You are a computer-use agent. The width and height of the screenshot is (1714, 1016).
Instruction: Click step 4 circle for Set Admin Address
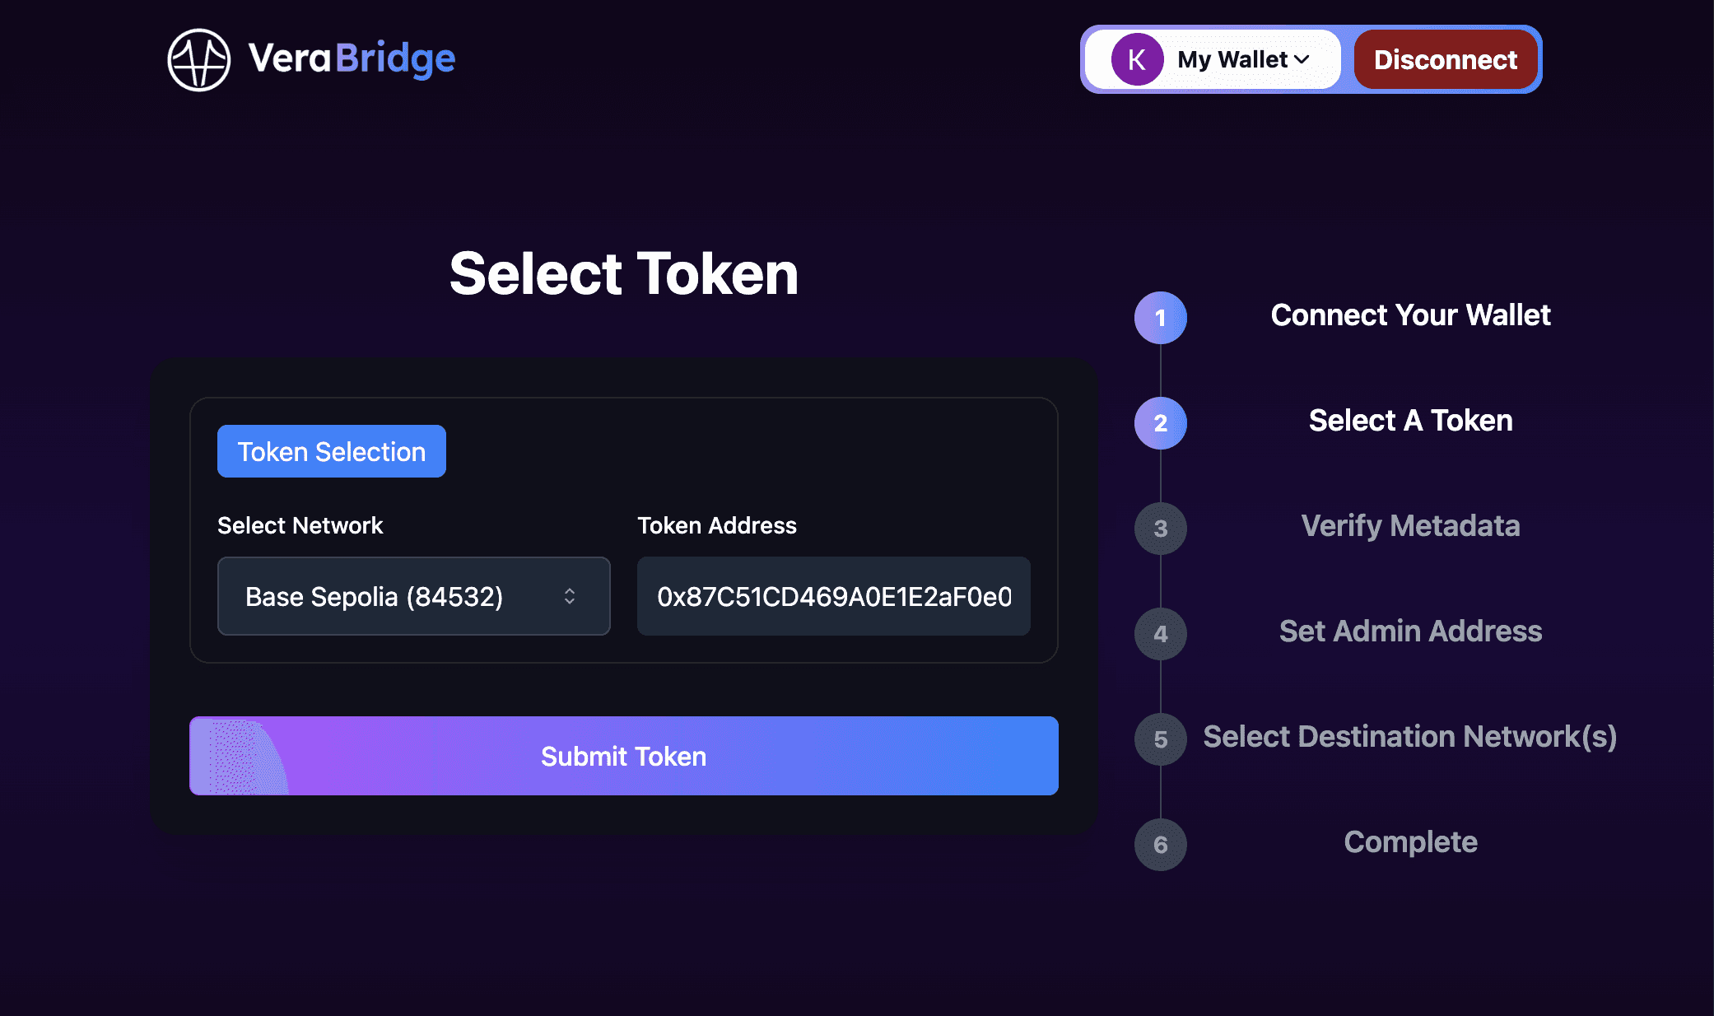point(1160,634)
